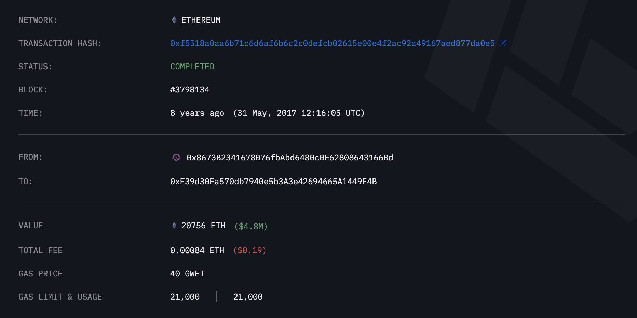Expand the block entry #3798134

point(190,89)
